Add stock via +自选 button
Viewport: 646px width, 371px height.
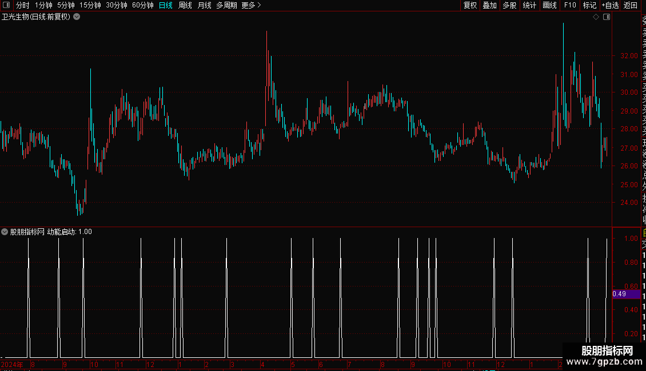[x=610, y=5]
